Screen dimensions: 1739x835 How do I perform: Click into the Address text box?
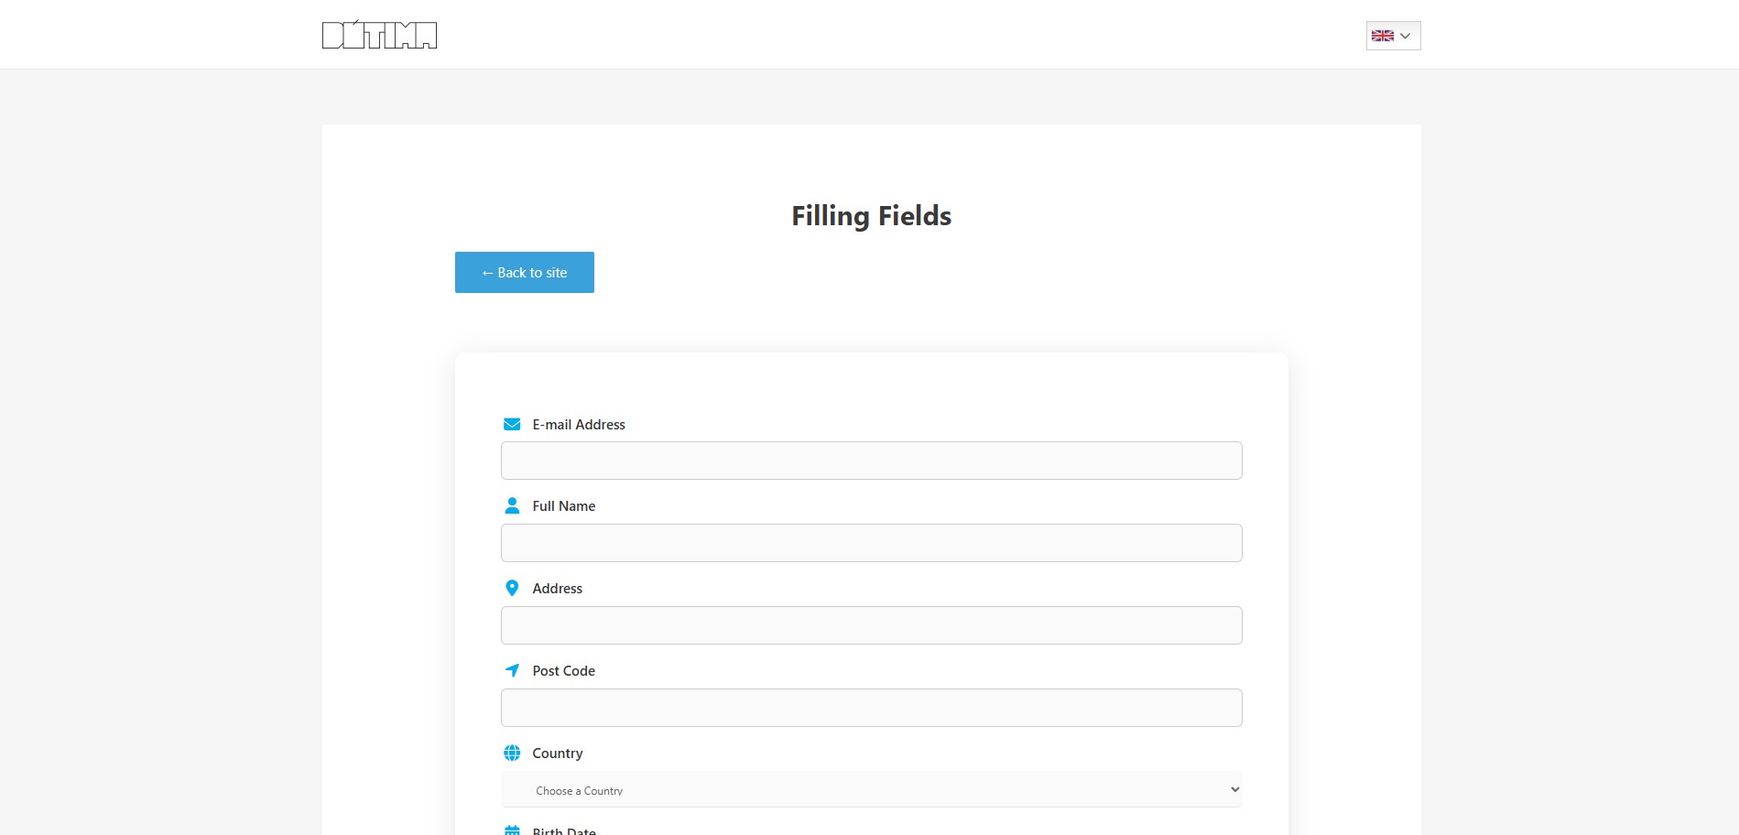pos(871,625)
